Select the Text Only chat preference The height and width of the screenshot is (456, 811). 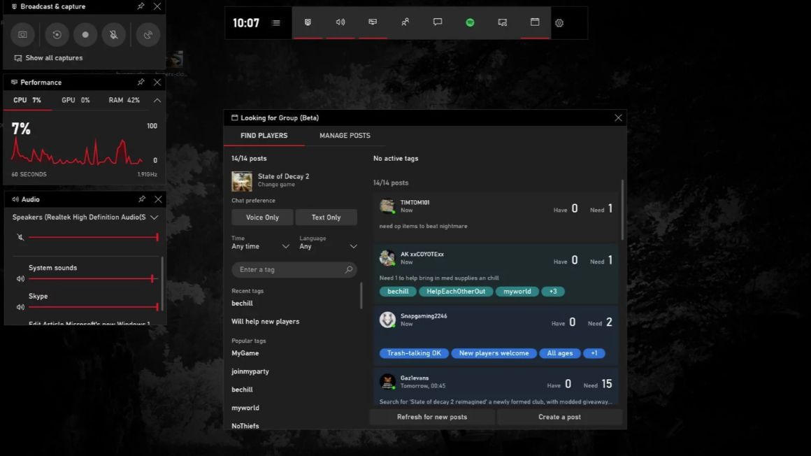click(x=326, y=217)
